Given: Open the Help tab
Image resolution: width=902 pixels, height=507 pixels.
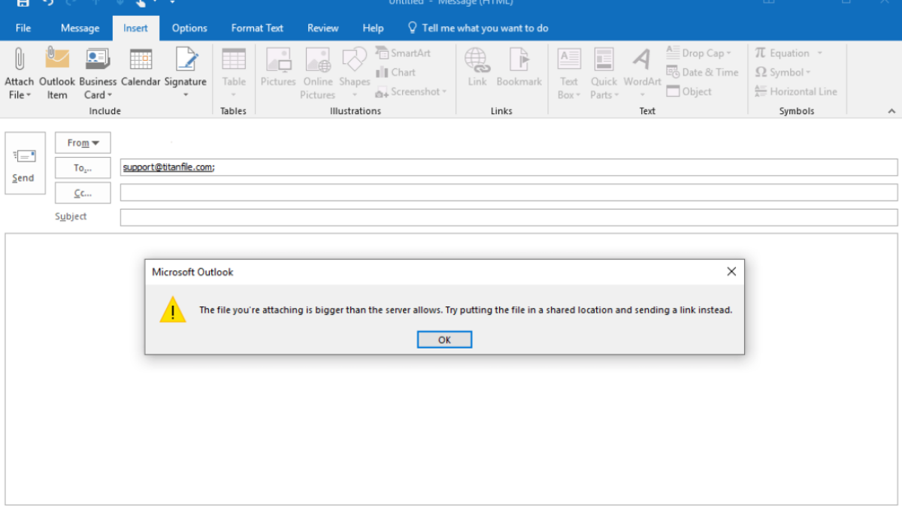Looking at the screenshot, I should pos(373,28).
